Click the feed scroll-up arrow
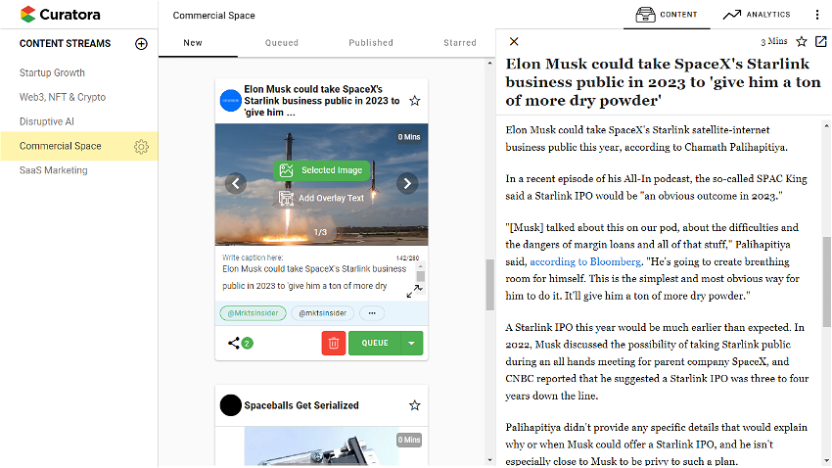 pyautogui.click(x=489, y=63)
